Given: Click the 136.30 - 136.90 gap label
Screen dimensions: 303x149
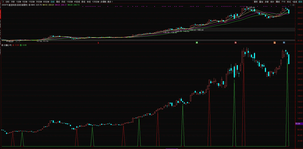Looking at the screenshot, I should [x=170, y=32].
